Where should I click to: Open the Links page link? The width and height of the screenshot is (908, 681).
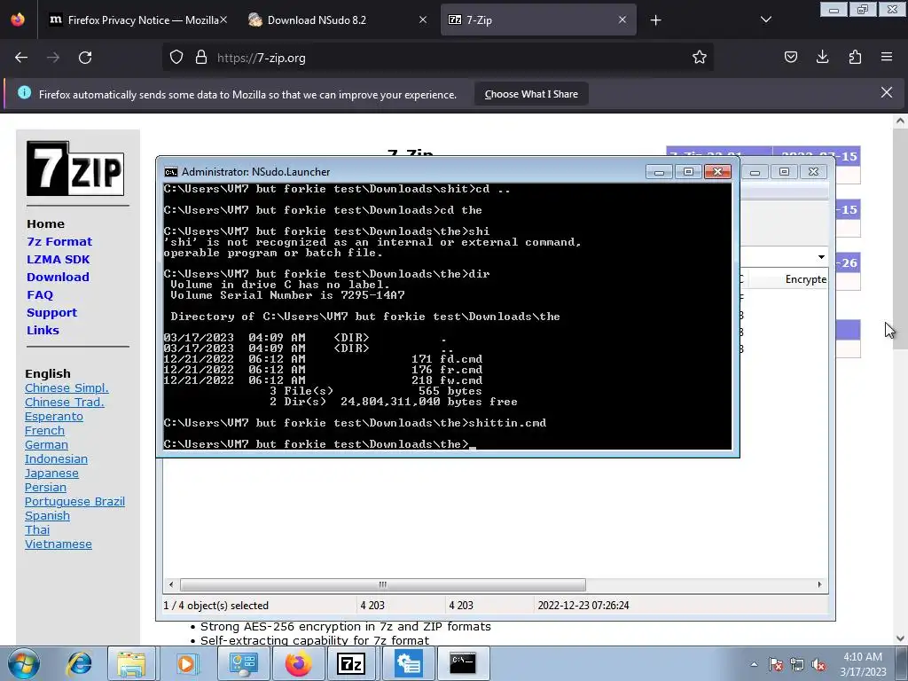coord(43,330)
